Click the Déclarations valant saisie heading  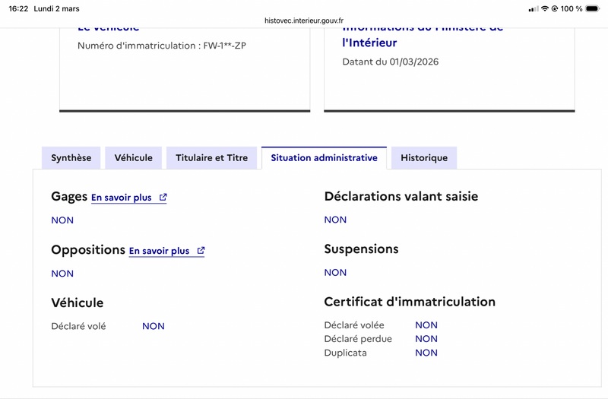pos(401,196)
